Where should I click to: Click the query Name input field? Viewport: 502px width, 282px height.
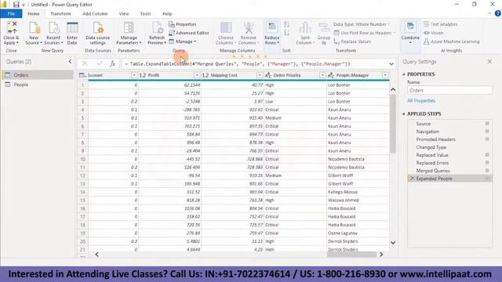pos(449,91)
